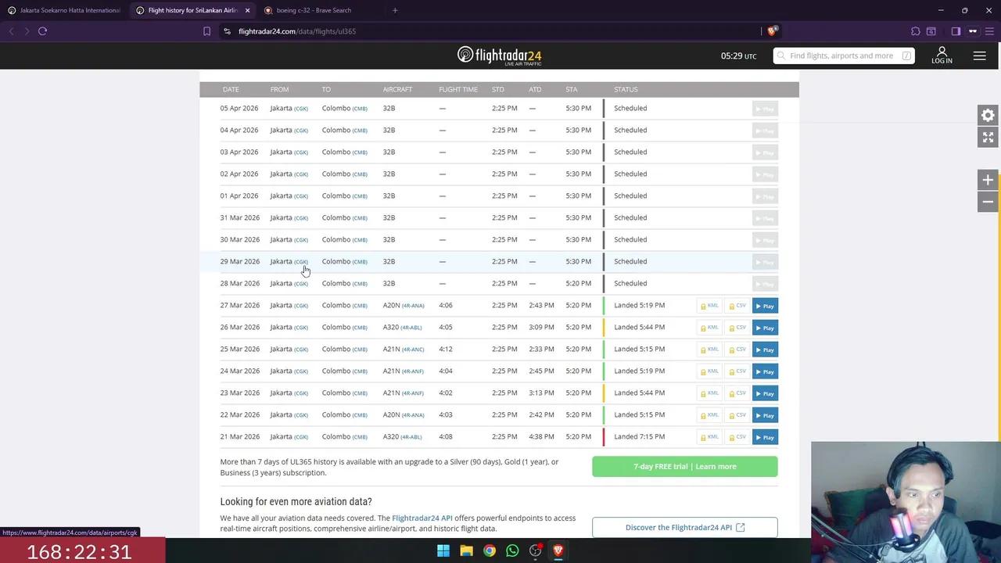Open Windows Start menu in taskbar
Viewport: 1001px width, 563px height.
443,550
